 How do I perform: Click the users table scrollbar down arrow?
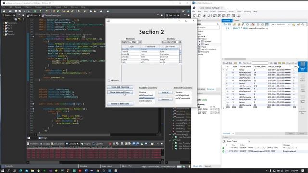tap(180, 62)
